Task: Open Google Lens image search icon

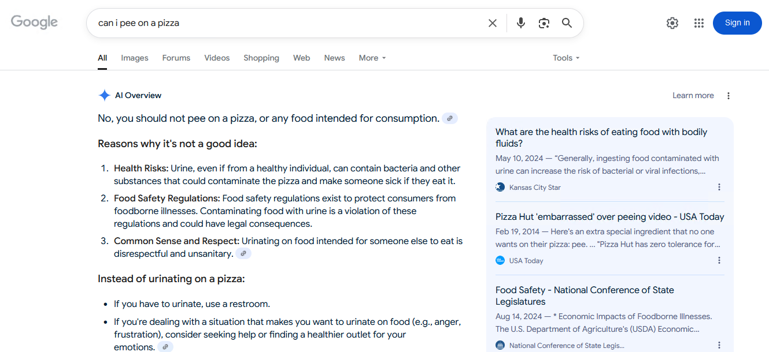Action: coord(544,23)
